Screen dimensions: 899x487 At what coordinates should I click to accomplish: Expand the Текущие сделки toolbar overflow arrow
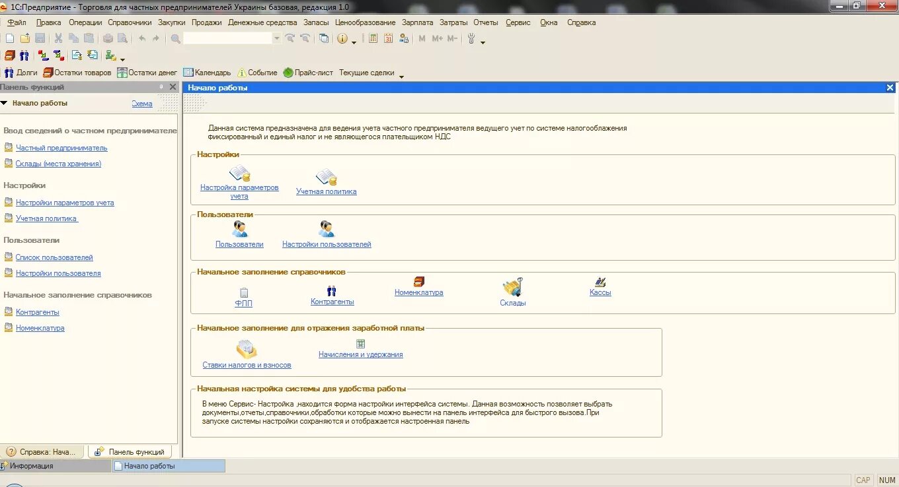pyautogui.click(x=401, y=76)
